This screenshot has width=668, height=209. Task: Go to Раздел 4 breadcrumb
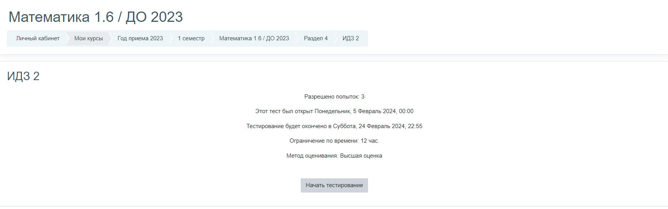click(315, 38)
